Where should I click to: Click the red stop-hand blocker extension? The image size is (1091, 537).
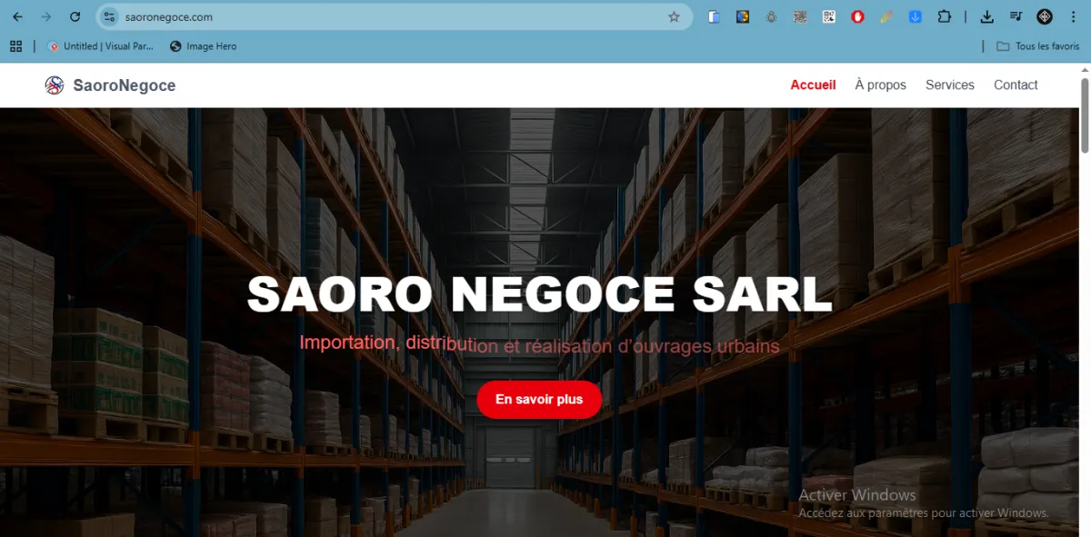tap(857, 16)
